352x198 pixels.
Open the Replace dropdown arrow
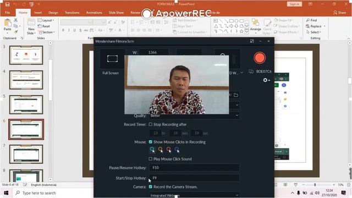tap(324, 26)
